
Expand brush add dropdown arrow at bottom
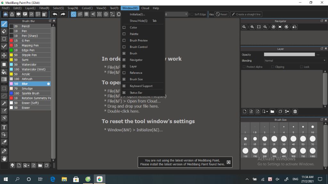[29, 166]
